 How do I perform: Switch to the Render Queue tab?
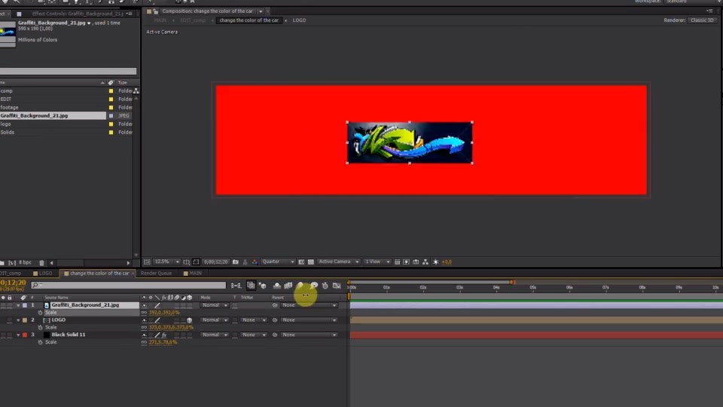point(156,273)
